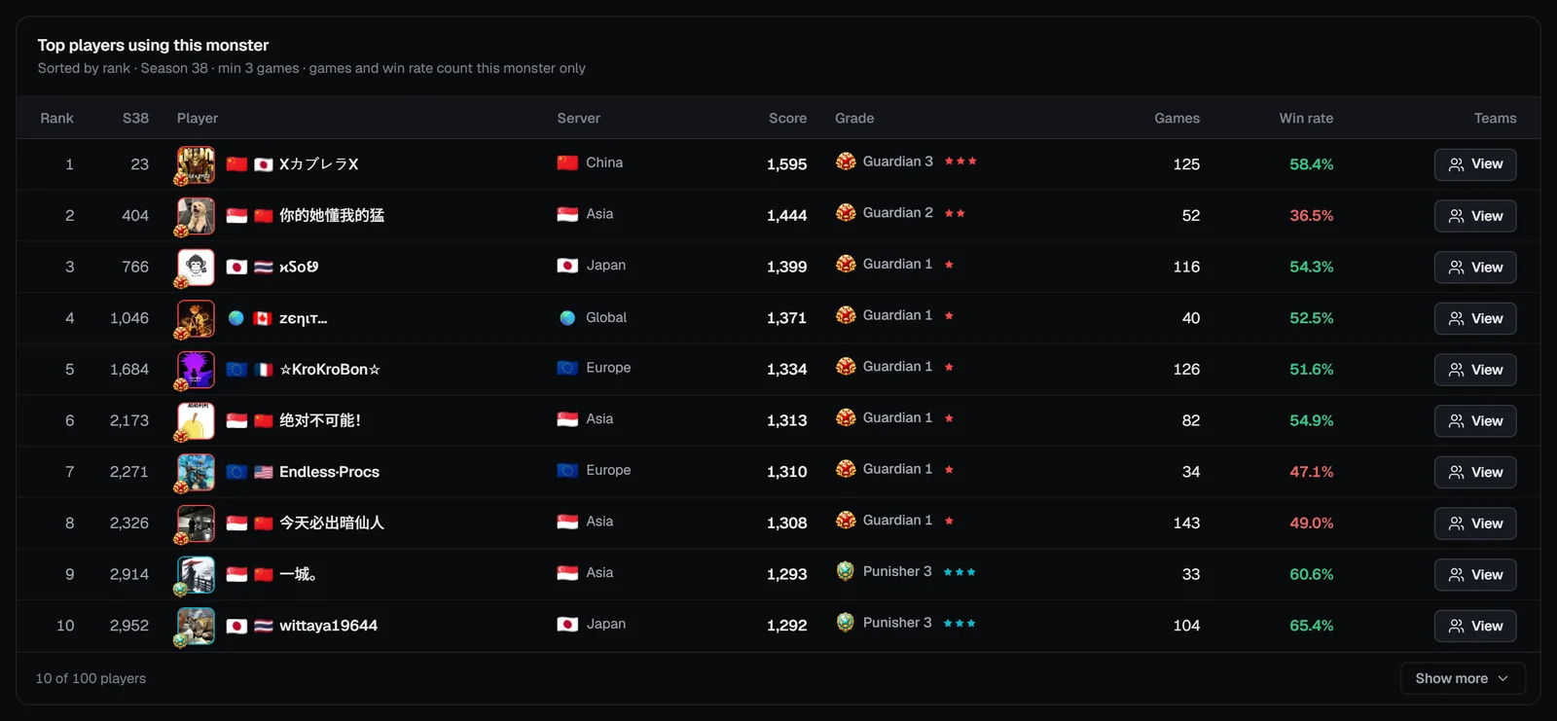Click Punisher 3 badge in 一城。 row
The width and height of the screenshot is (1557, 721).
846,571
